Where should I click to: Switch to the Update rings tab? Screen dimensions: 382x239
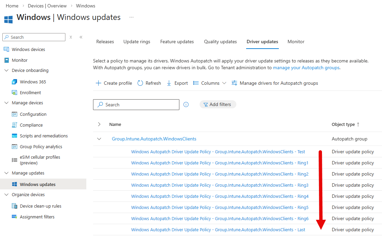[137, 42]
